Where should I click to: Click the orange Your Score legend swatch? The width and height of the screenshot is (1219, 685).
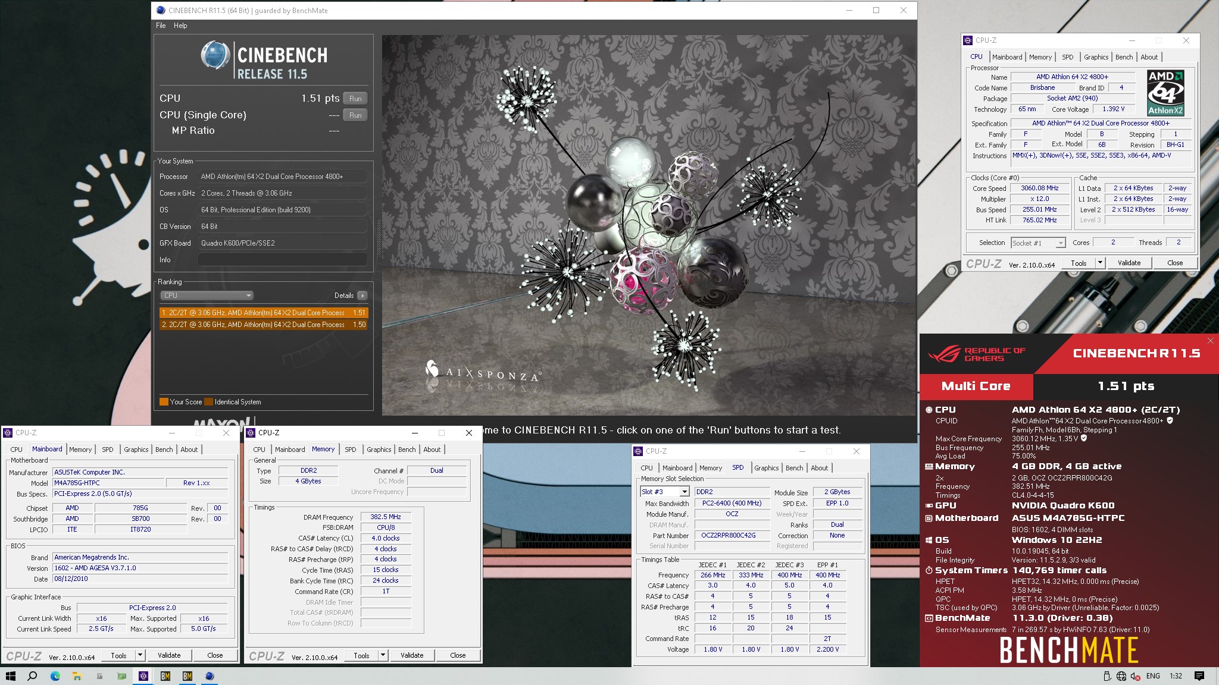[164, 402]
